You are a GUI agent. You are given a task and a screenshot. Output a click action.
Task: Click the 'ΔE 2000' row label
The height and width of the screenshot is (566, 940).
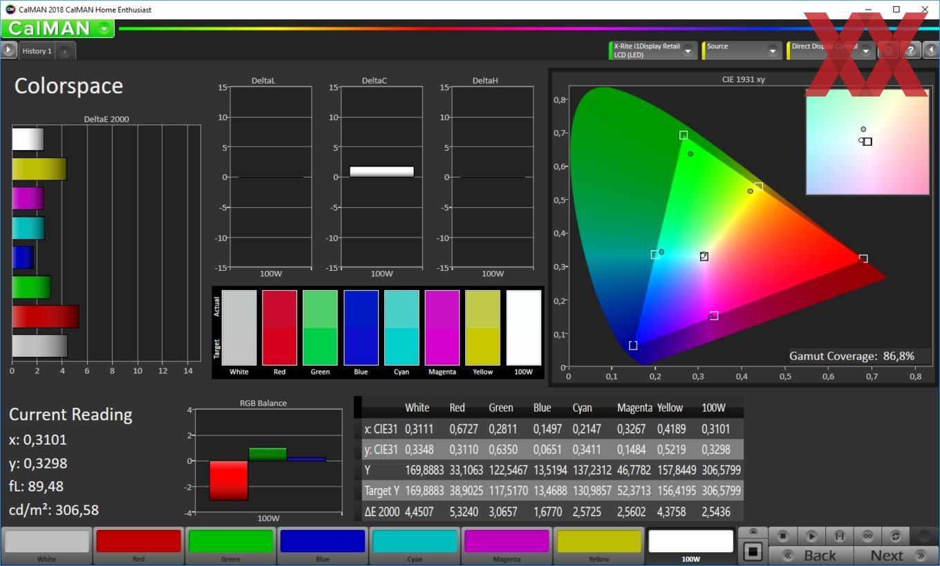click(x=382, y=512)
